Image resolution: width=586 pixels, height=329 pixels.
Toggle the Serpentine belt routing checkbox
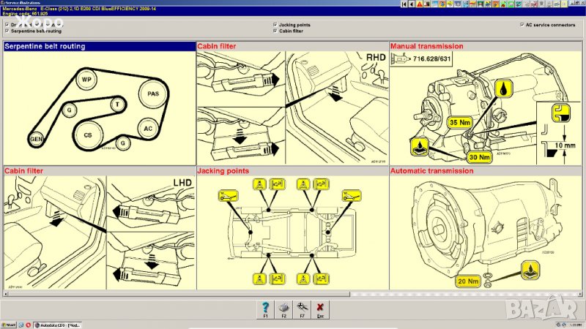[x=7, y=31]
